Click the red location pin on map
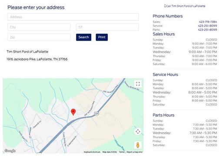 (x=73, y=112)
